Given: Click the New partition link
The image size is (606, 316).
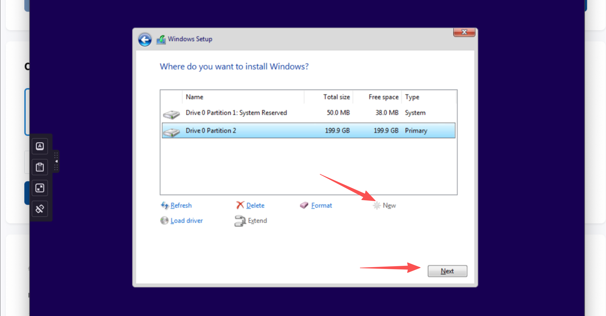Looking at the screenshot, I should (389, 205).
